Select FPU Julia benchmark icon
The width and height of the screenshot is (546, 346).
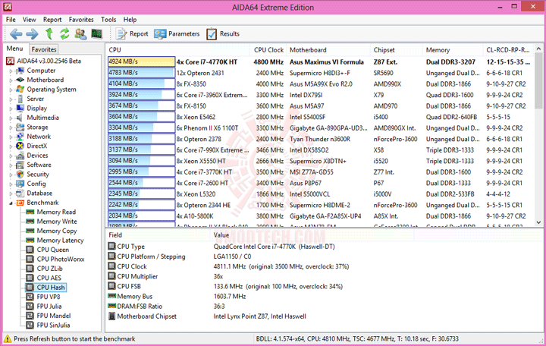pyautogui.click(x=30, y=307)
